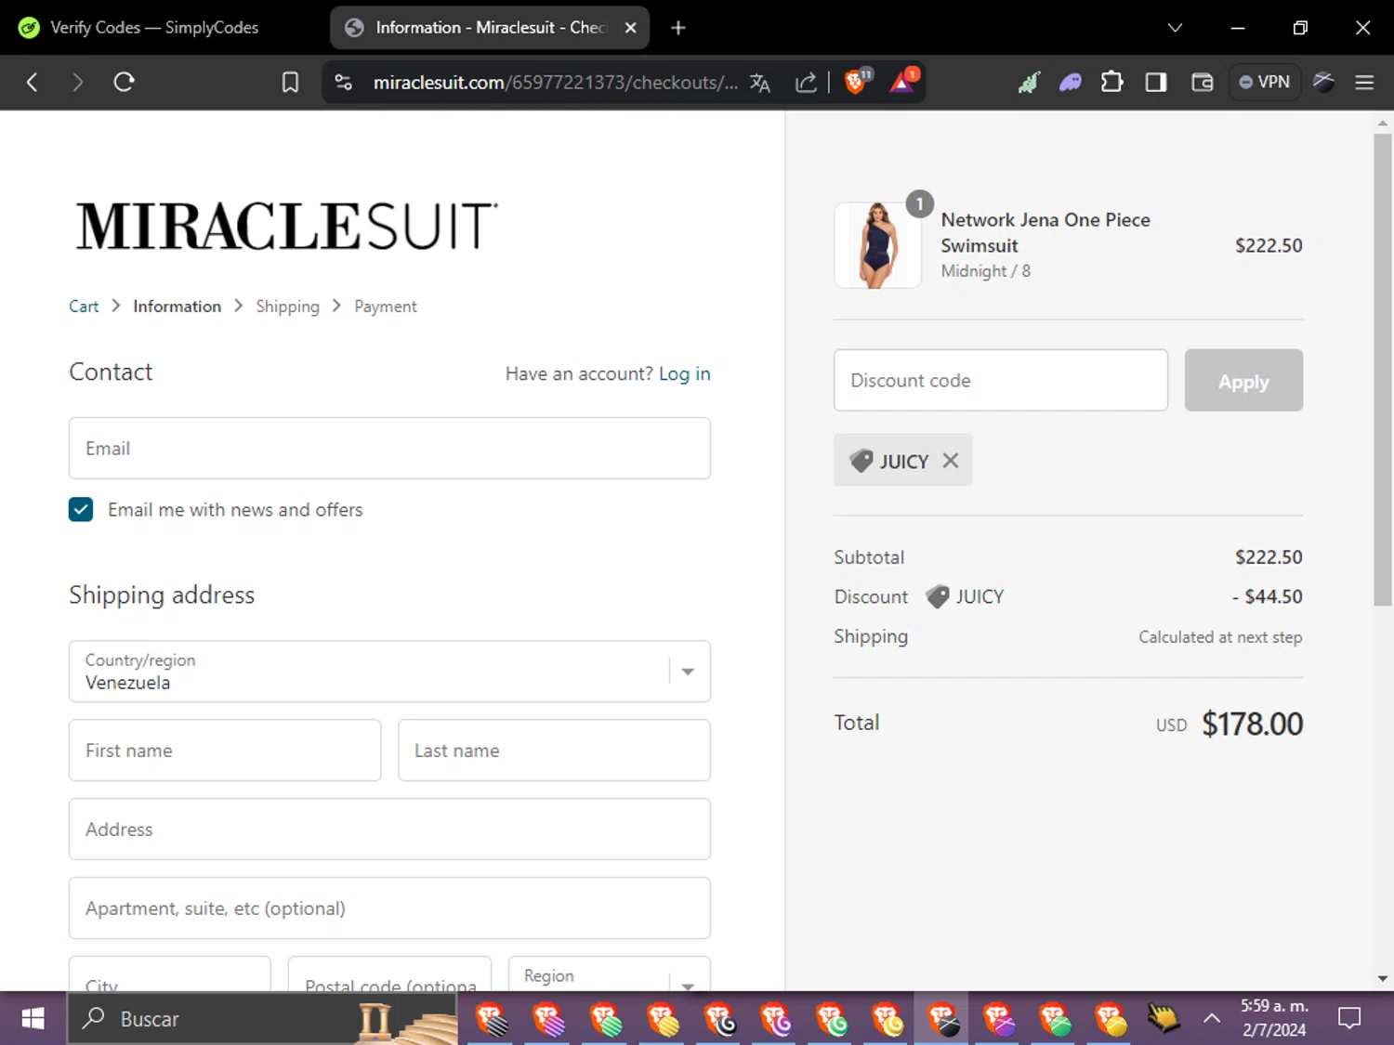This screenshot has width=1394, height=1045.
Task: Reload the checkout page
Action: (124, 82)
